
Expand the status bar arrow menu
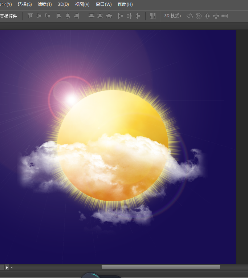pyautogui.click(x=6, y=267)
